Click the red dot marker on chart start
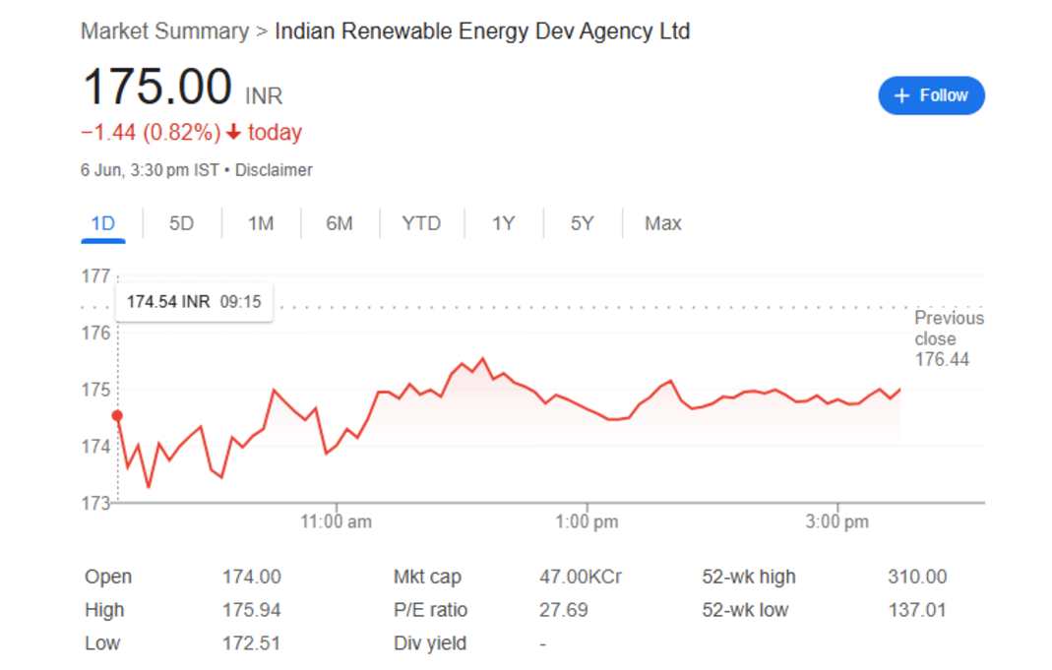Viewport: 1052px width, 670px height. click(118, 416)
